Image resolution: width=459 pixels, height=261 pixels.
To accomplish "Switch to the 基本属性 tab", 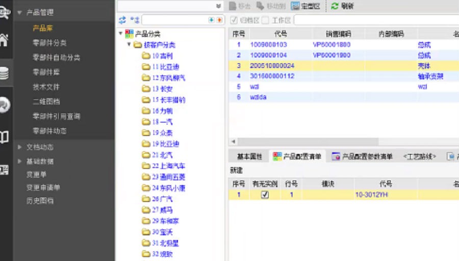I will (249, 156).
